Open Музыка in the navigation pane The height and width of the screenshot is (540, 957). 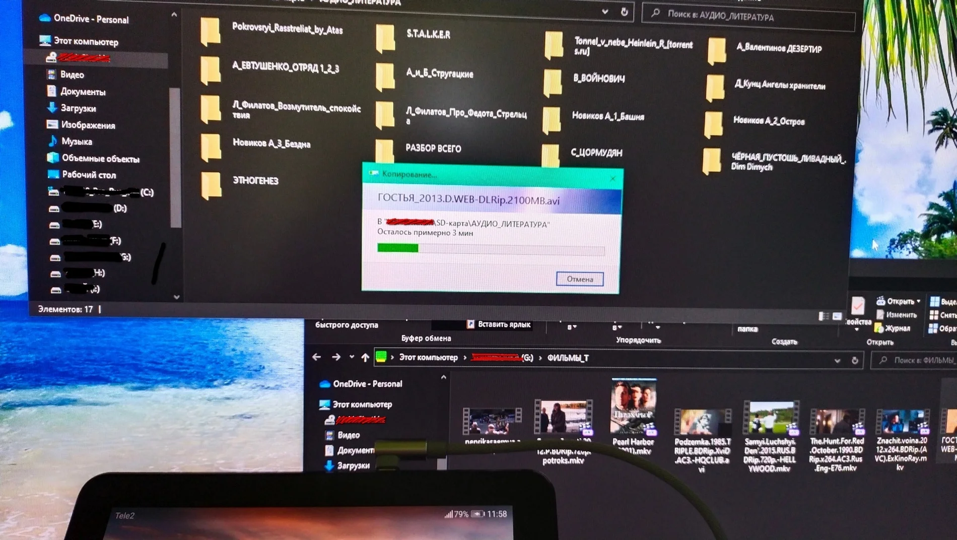[70, 142]
